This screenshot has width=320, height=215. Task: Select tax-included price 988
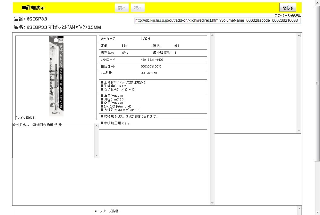pos(177,46)
